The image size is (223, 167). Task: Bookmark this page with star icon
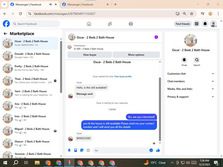[x=192, y=14]
